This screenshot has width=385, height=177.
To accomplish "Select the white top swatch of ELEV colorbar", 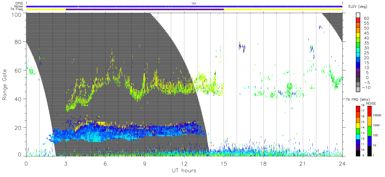I will pos(358,16).
